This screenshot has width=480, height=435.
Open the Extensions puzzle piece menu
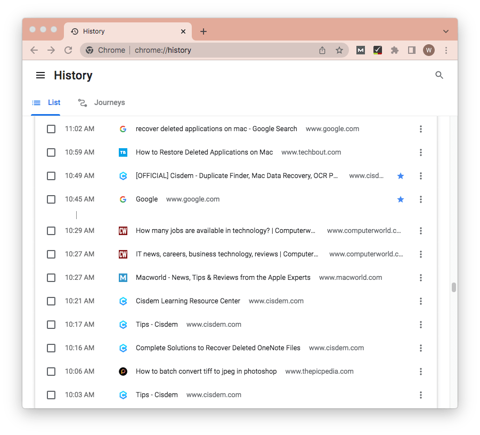pyautogui.click(x=395, y=50)
